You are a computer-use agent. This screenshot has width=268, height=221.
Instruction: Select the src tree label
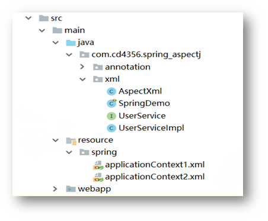pyautogui.click(x=56, y=18)
